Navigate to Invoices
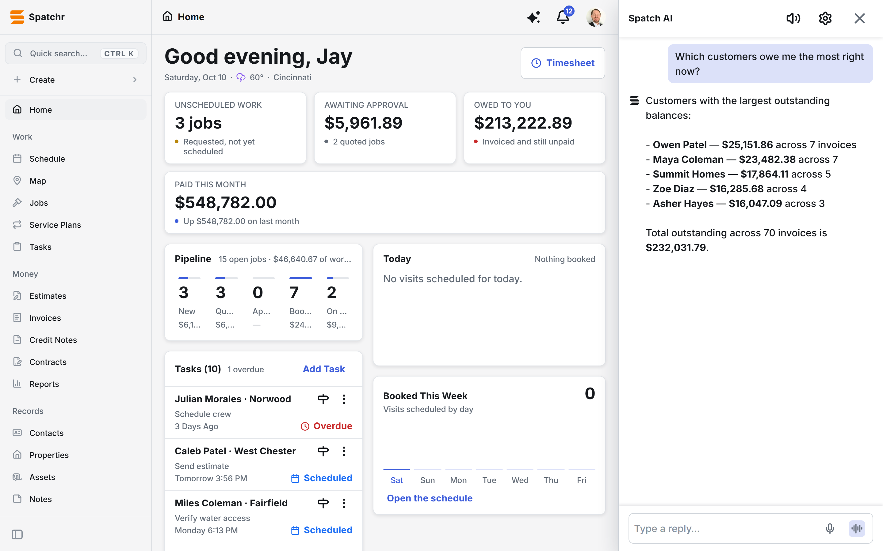Screen dimensions: 883x551 (x=75, y=318)
